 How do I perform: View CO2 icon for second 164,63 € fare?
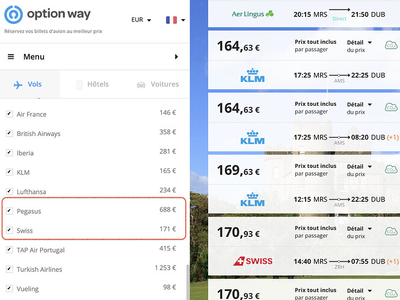pyautogui.click(x=391, y=107)
